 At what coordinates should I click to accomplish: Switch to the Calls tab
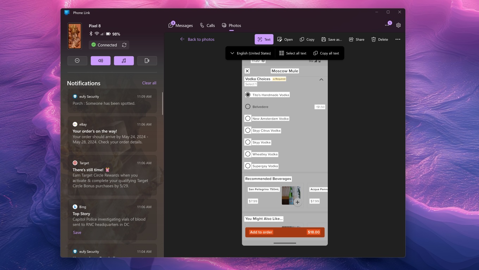(x=207, y=25)
